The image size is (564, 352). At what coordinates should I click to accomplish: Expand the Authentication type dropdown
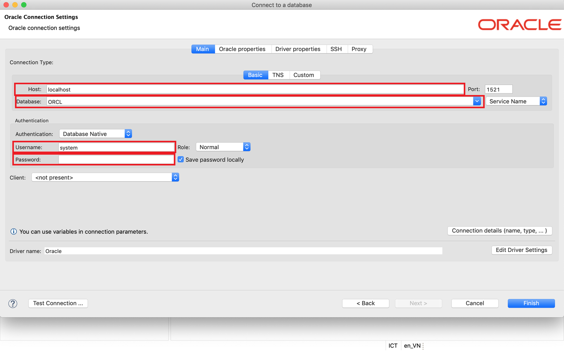[95, 134]
